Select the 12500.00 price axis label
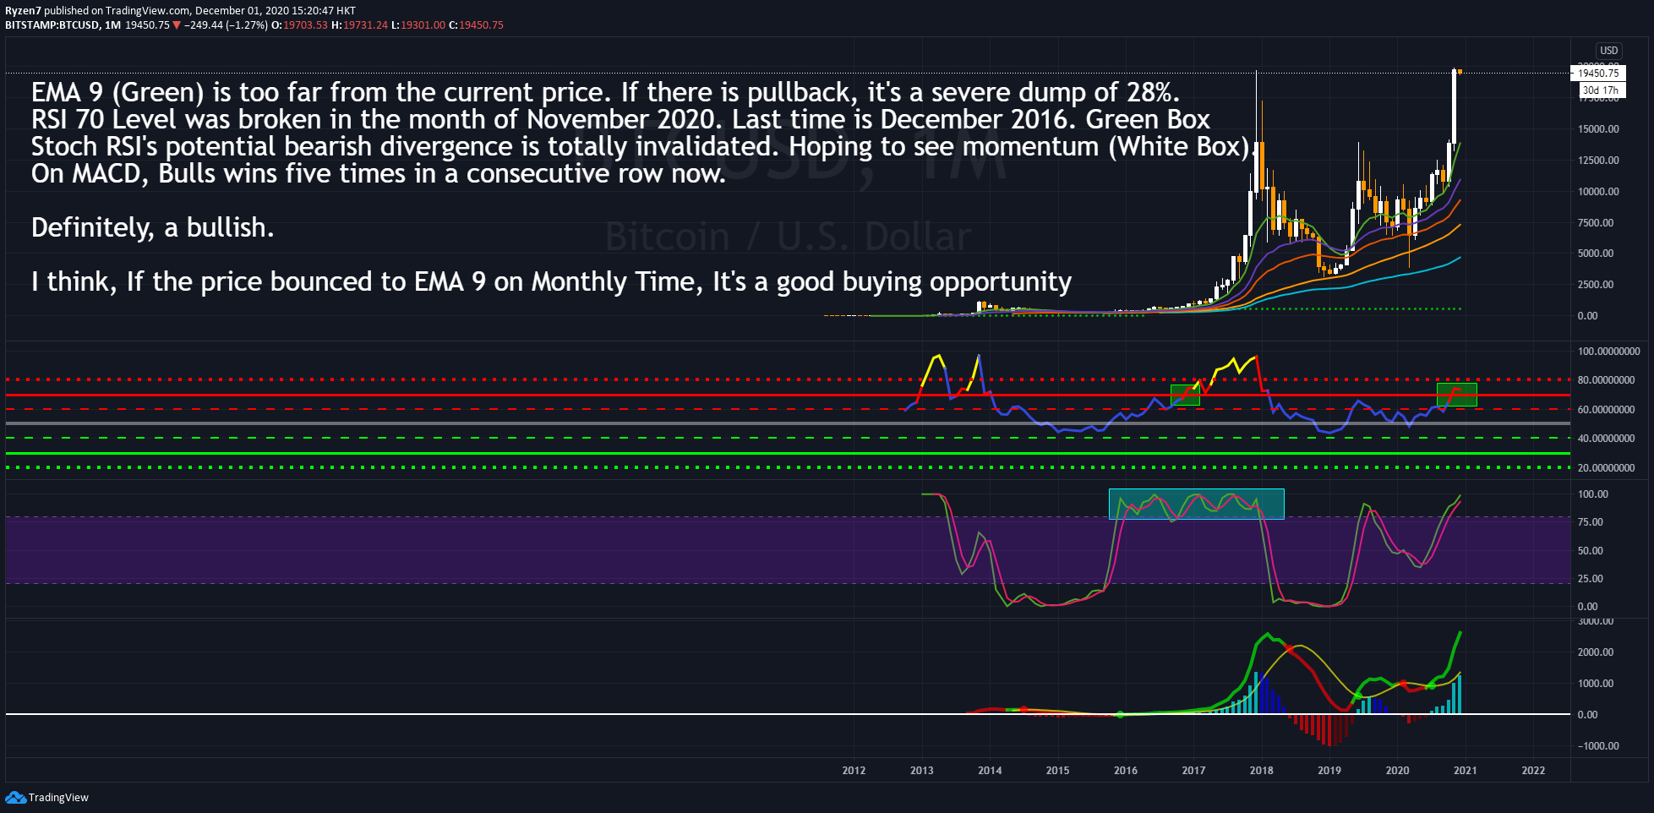Viewport: 1654px width, 813px height. [1598, 161]
